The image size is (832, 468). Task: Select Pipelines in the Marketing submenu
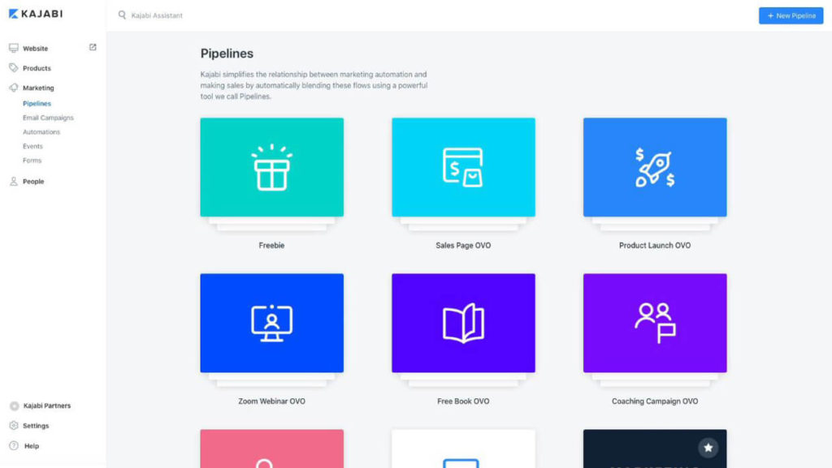37,103
